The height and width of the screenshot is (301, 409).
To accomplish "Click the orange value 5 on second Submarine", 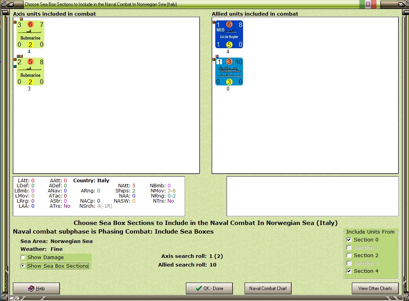I will 30,62.
